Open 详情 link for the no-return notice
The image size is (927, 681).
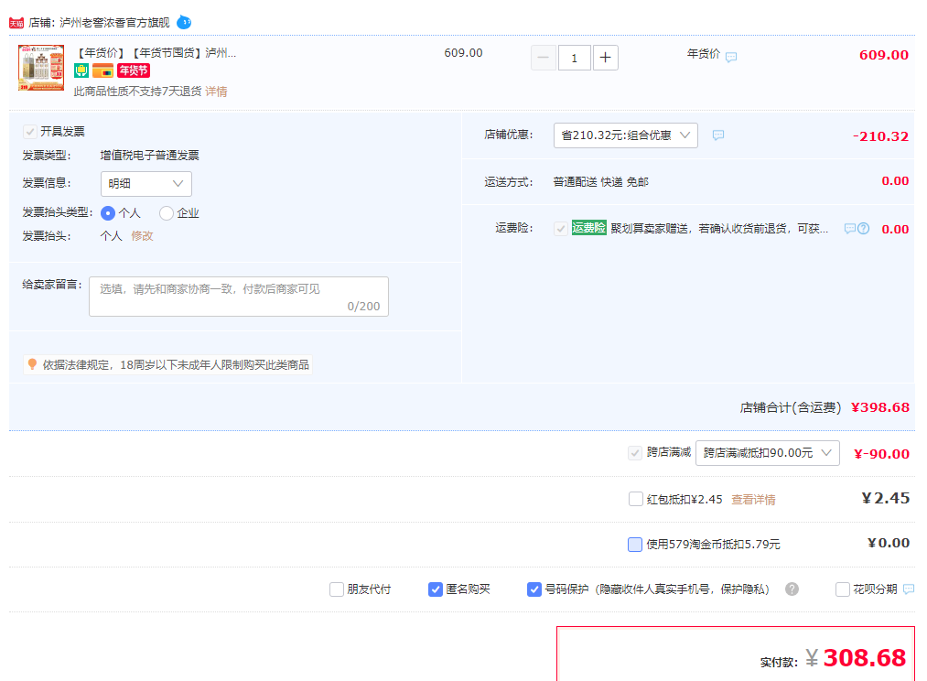click(216, 92)
